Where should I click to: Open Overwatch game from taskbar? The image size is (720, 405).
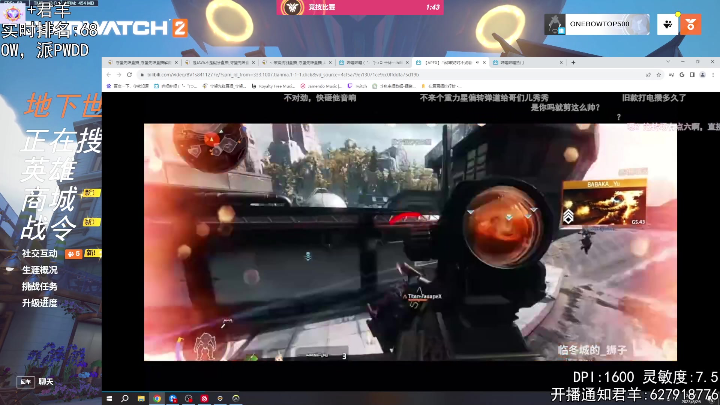(236, 398)
